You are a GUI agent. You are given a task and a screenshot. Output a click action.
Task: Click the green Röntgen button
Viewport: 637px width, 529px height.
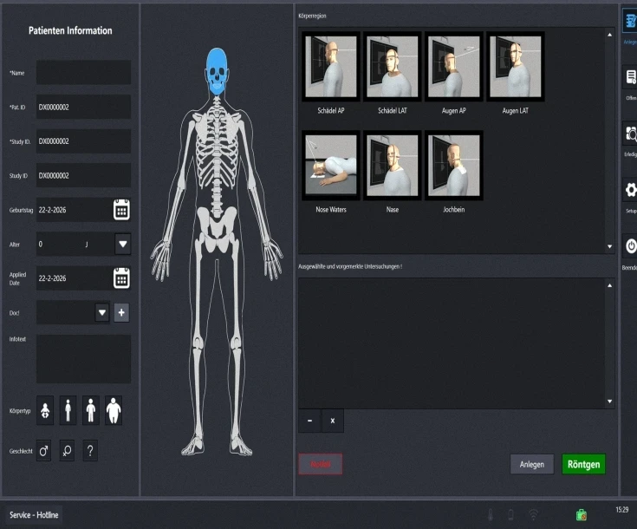tap(584, 464)
